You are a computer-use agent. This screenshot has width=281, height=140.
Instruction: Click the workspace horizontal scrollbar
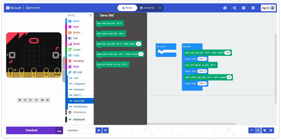(191, 124)
